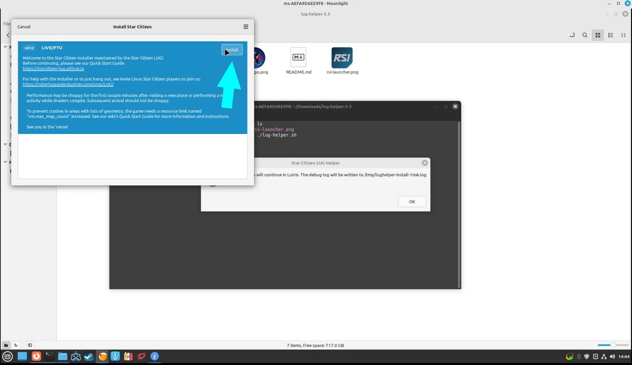
Task: Open the blue info app in panel
Action: [x=155, y=356]
